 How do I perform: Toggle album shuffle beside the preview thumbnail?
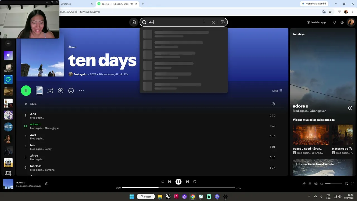click(50, 91)
